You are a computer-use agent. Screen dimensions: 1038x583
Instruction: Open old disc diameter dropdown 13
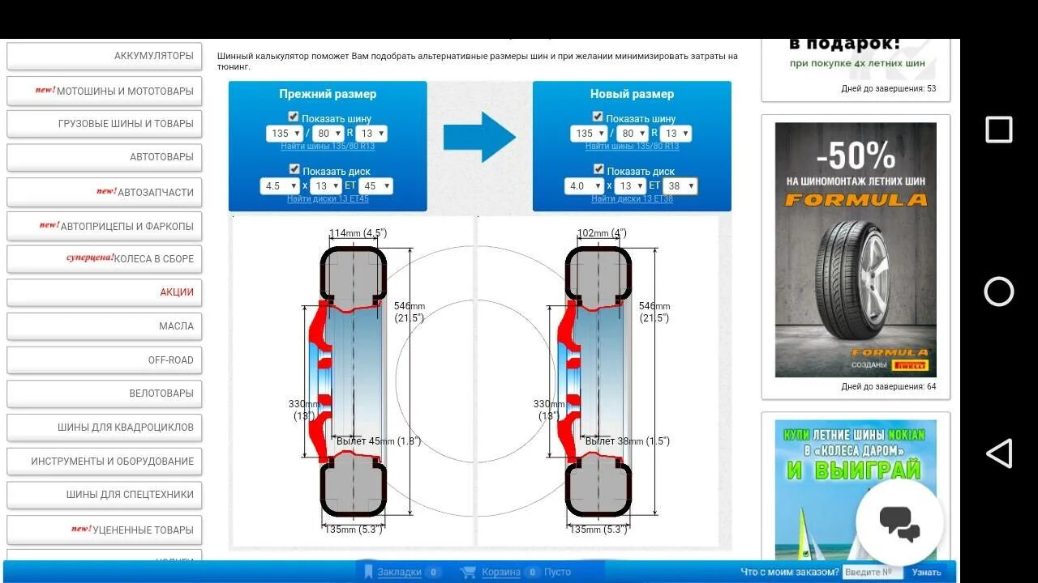pyautogui.click(x=325, y=186)
